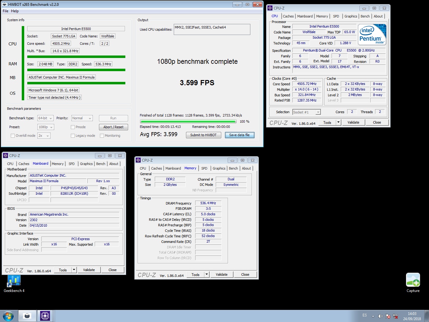
Task: Switch to Caches tab in top-right CPU-Z
Action: click(x=288, y=16)
